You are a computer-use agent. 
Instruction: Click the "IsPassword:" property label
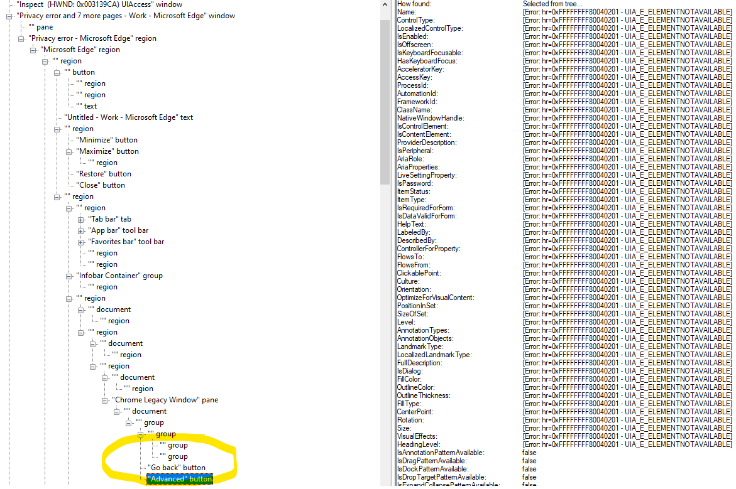coord(414,183)
